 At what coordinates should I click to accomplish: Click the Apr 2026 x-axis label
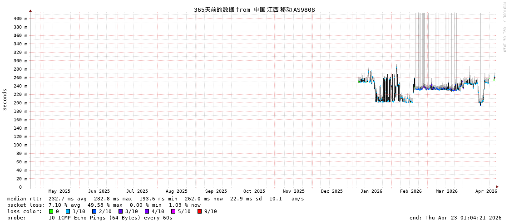(486, 191)
